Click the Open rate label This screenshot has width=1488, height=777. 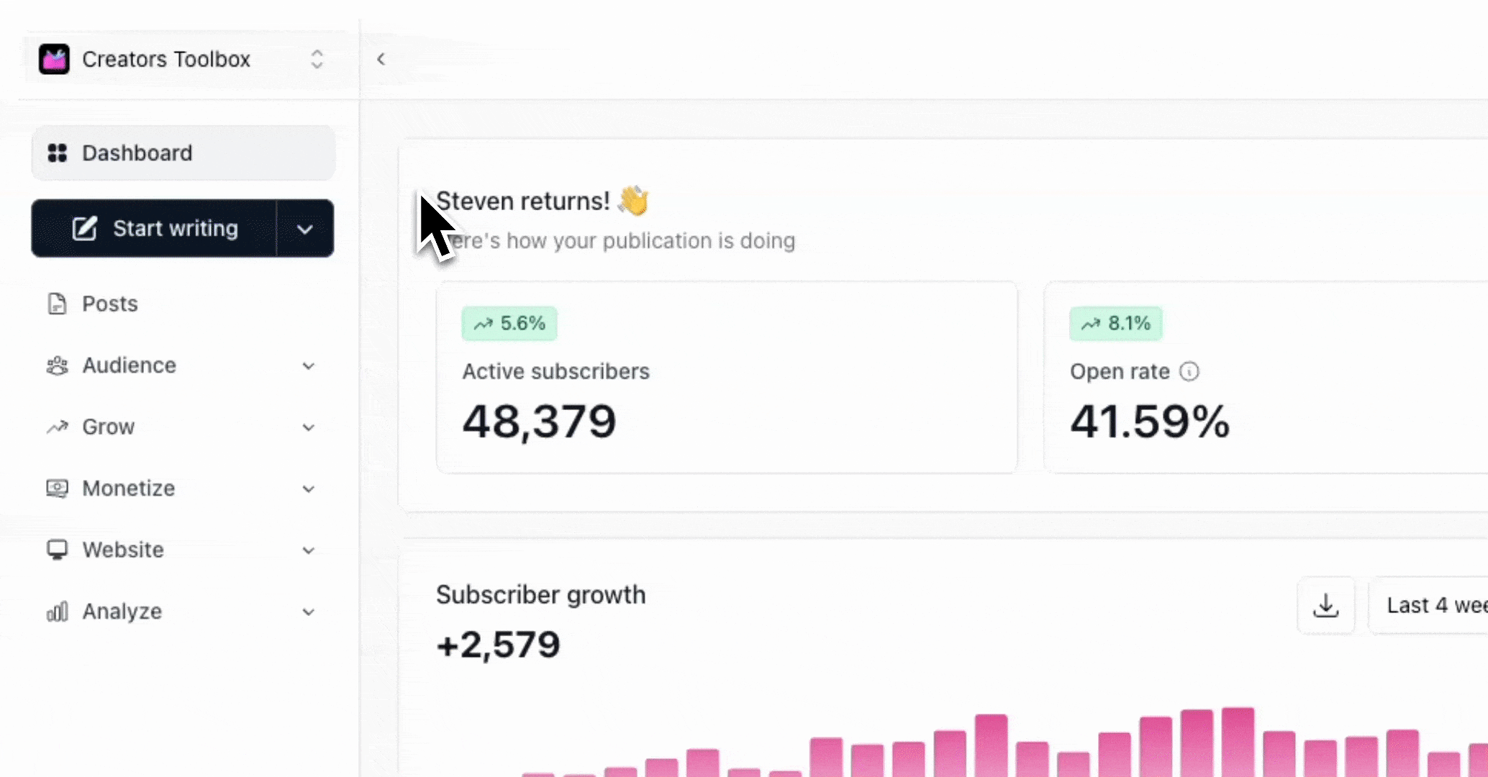1120,371
